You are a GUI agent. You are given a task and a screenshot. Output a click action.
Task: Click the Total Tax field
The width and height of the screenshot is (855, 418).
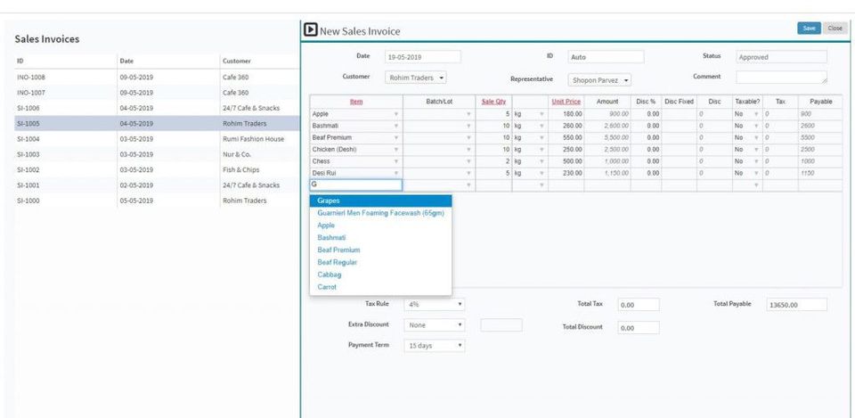[x=639, y=305]
